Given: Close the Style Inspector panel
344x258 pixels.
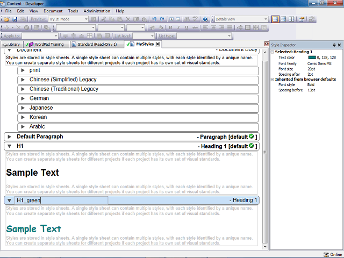Looking at the screenshot, I should pos(339,45).
